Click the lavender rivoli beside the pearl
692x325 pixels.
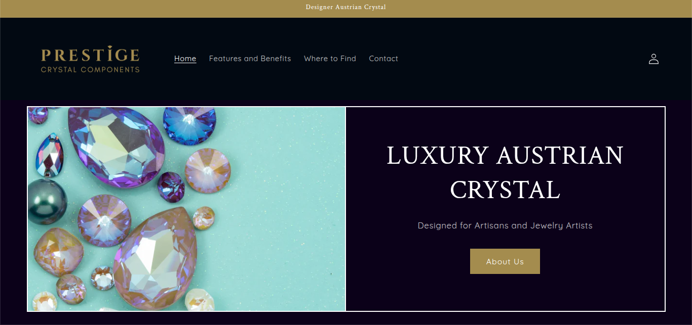105,220
